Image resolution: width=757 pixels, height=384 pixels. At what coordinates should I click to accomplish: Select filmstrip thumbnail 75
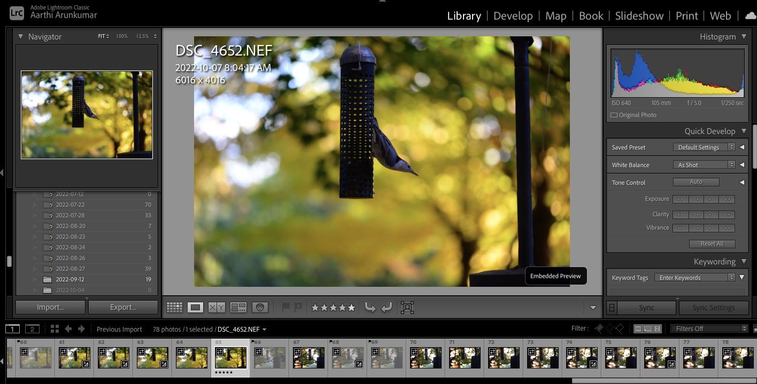click(x=621, y=357)
